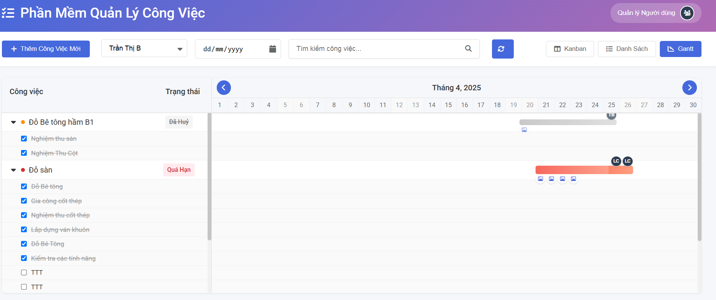Click the red priority dot of Đổ sàn
This screenshot has height=300, width=716.
pos(23,170)
